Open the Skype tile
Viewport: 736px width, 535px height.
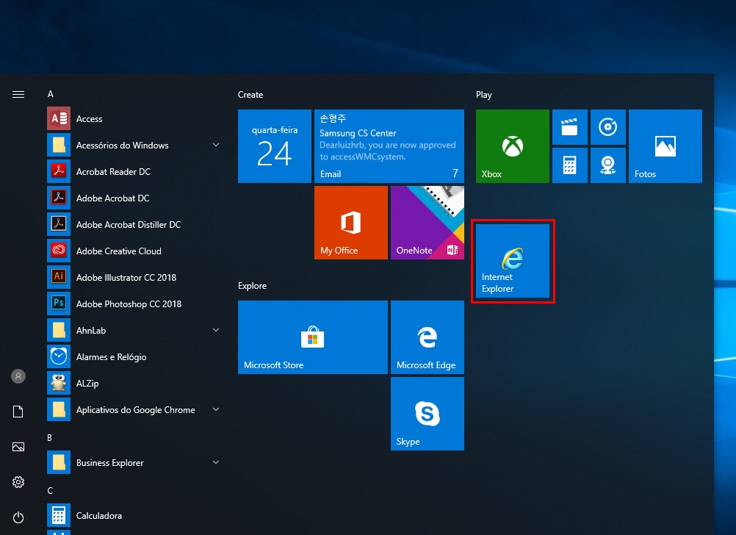pos(427,414)
